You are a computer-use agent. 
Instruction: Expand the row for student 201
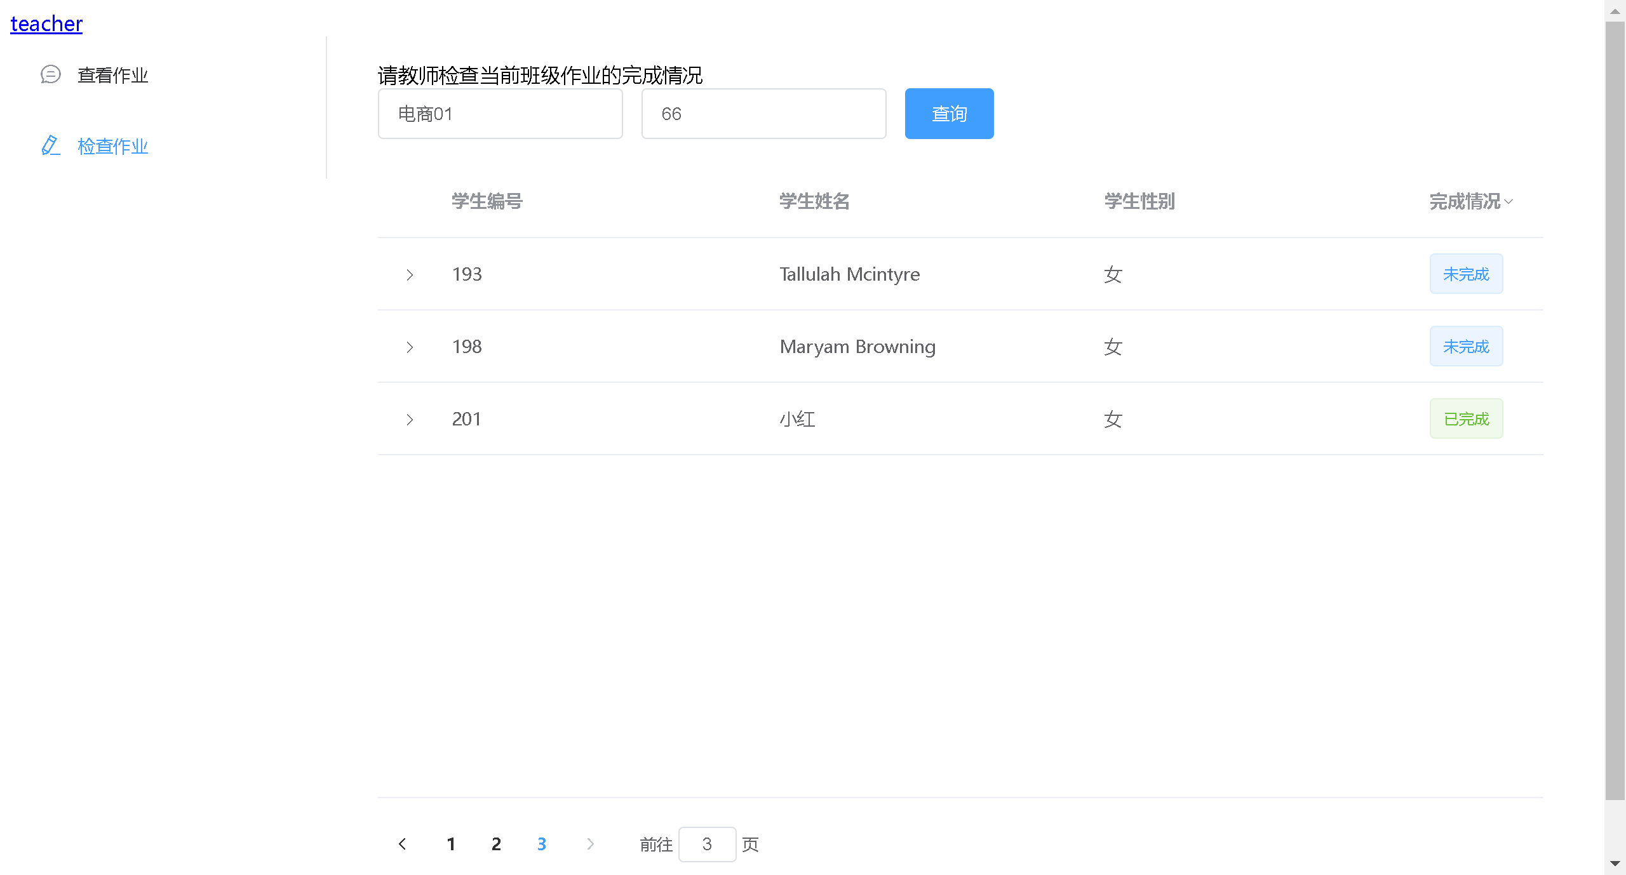click(x=410, y=419)
